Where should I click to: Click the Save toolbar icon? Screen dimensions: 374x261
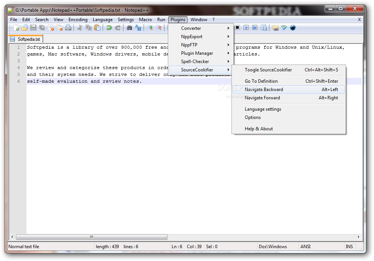[33, 28]
